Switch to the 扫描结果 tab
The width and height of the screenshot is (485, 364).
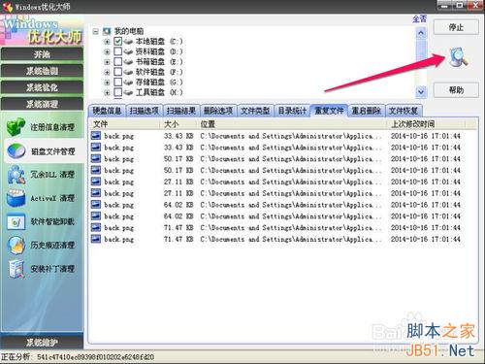pyautogui.click(x=180, y=111)
